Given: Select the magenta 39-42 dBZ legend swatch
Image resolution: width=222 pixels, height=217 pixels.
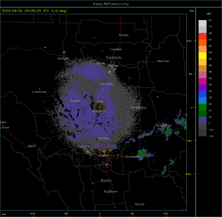Looking at the screenshot, I should click(202, 81).
